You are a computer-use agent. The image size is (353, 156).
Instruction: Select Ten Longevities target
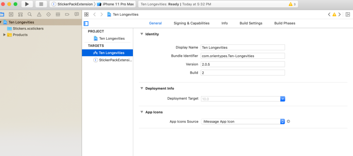click(107, 53)
